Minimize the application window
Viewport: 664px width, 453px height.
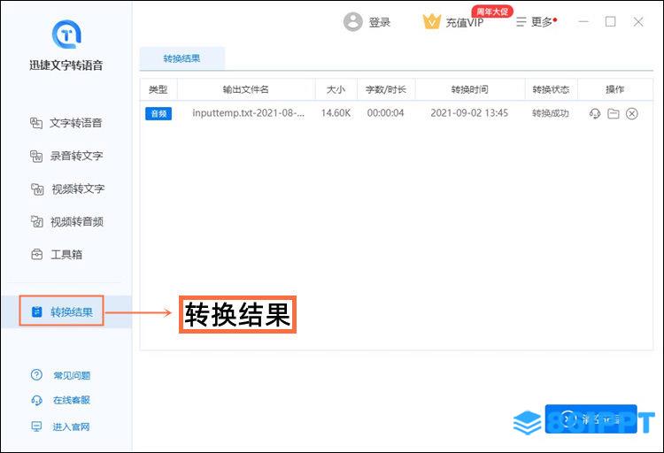pos(584,21)
